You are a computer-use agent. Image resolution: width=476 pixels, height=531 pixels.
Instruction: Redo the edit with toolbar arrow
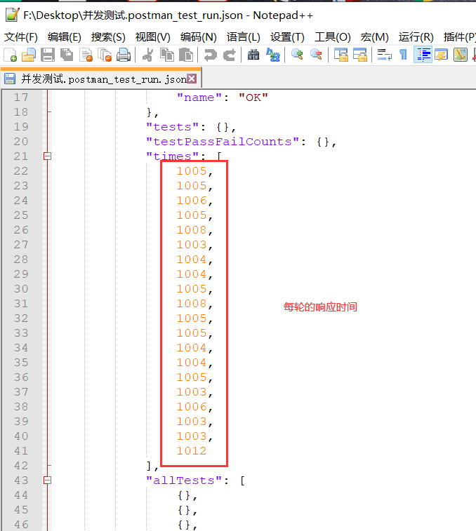click(x=229, y=55)
